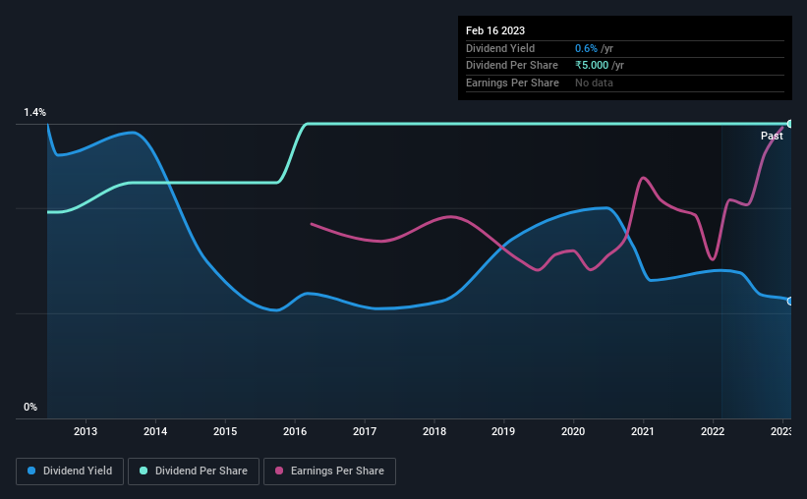Screen dimensions: 807x499
Task: Click the ₹5.000 dividend per share value
Action: (592, 66)
